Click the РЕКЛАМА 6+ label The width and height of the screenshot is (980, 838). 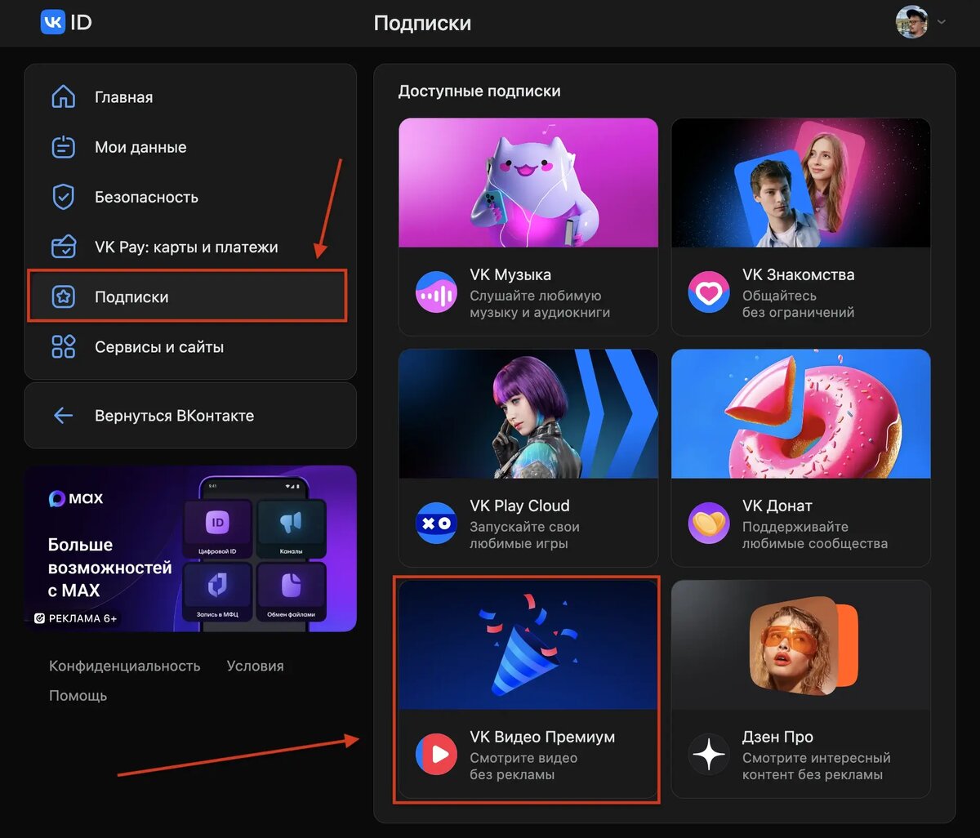point(77,618)
